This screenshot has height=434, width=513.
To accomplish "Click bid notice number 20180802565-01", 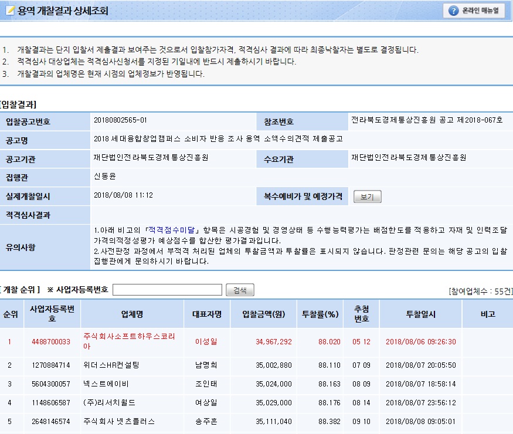I will click(x=120, y=120).
